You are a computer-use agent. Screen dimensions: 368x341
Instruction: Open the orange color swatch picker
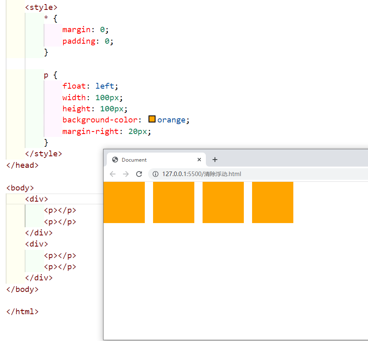coord(152,120)
